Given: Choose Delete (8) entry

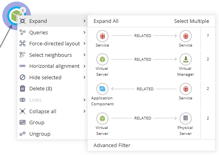Looking at the screenshot, I should tap(52, 88).
